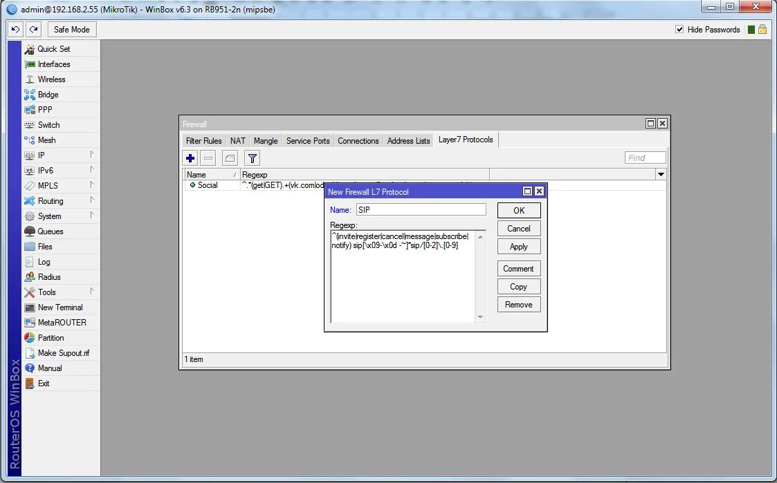Click Cancel in L7 Protocol dialog
777x483 pixels.
point(519,229)
